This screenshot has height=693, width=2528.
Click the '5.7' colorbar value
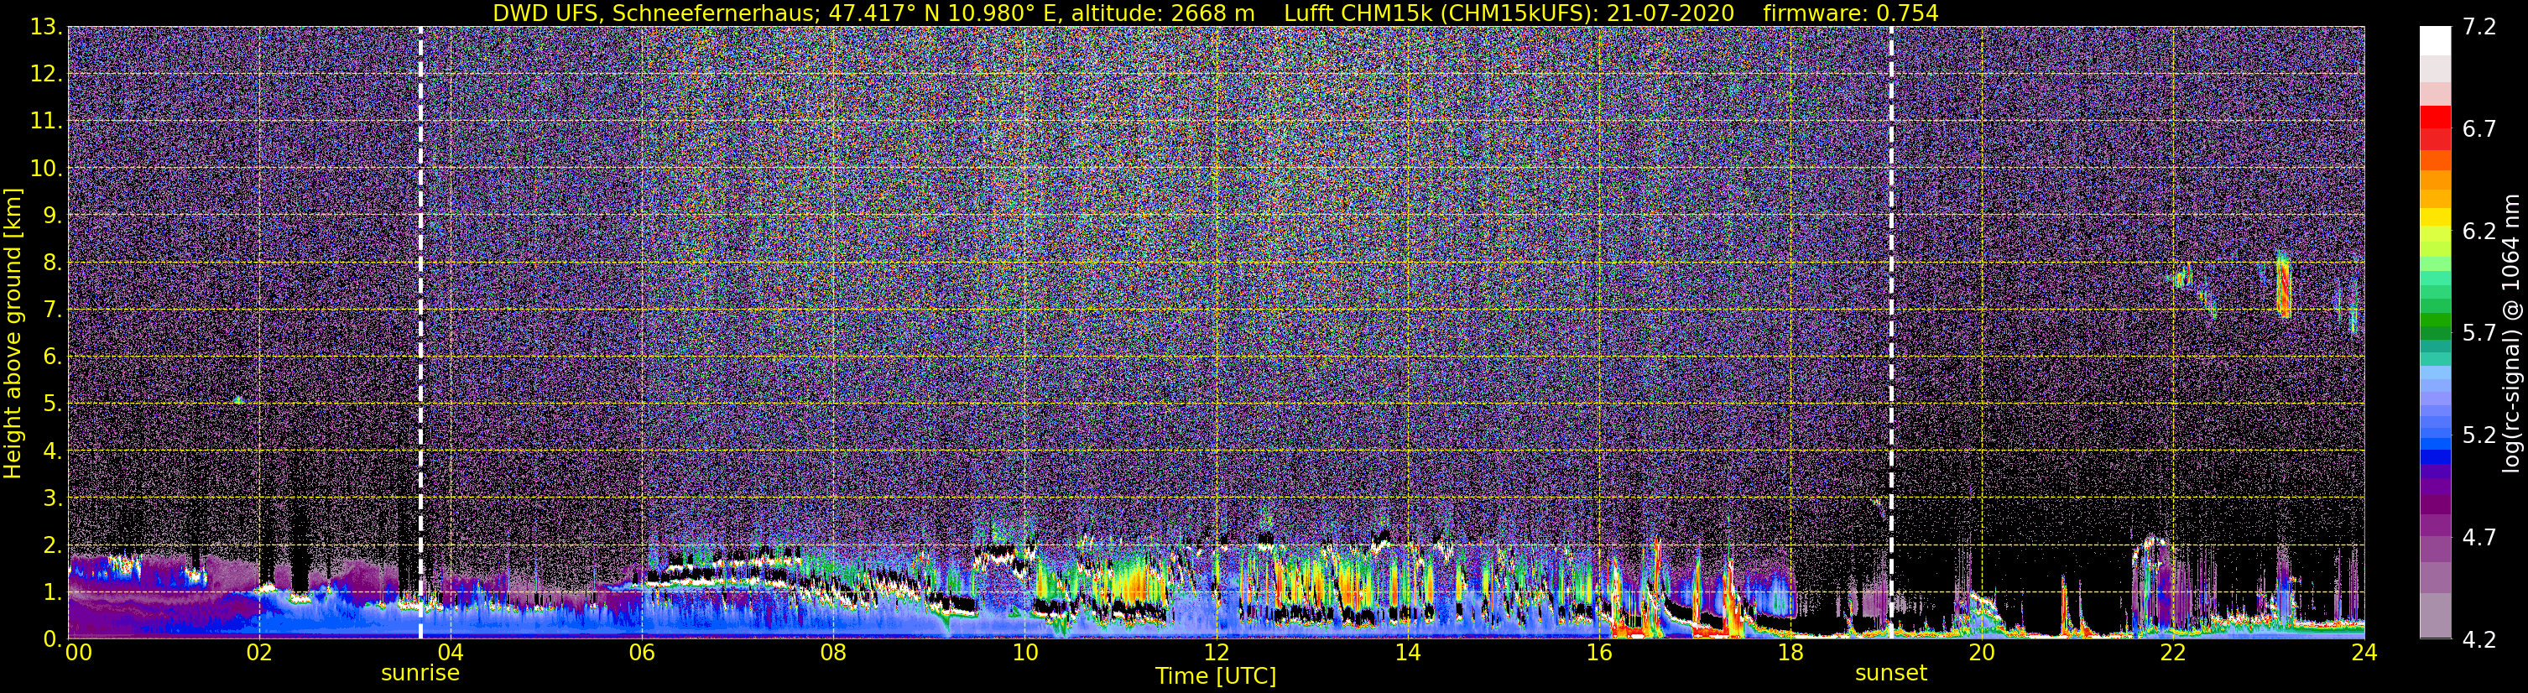(2479, 333)
